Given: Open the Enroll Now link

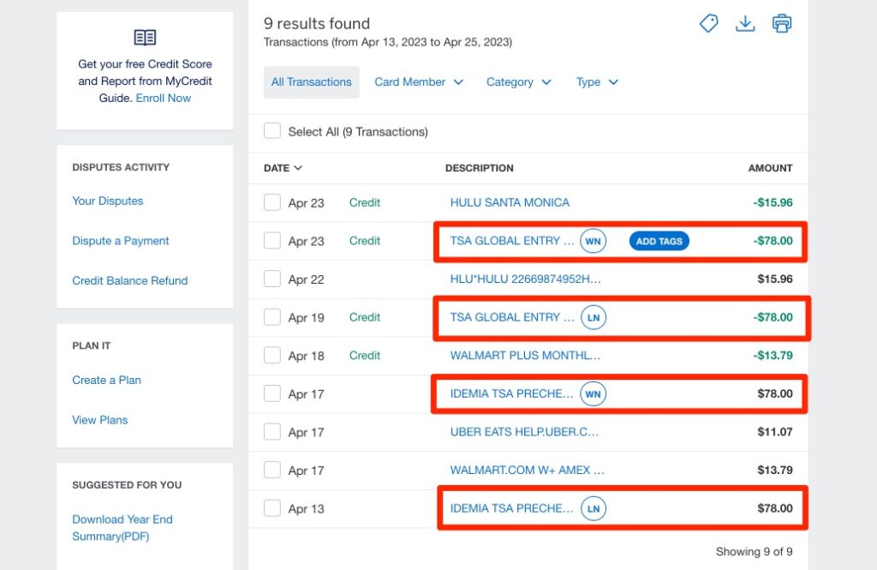Looking at the screenshot, I should click(164, 99).
